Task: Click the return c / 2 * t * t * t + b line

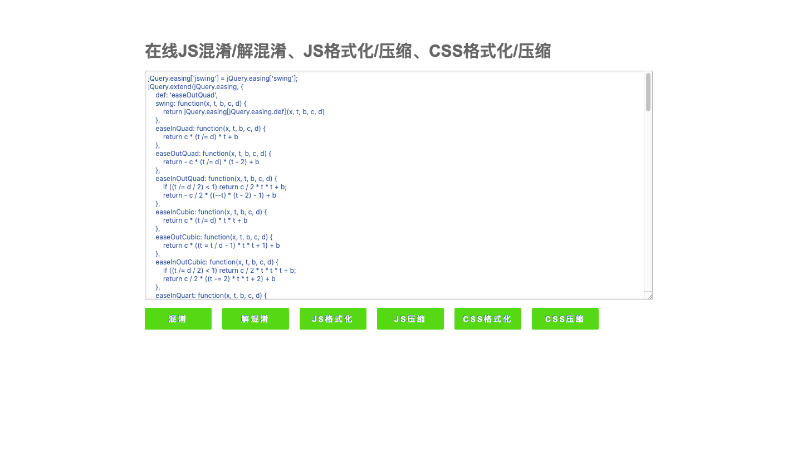Action: [x=229, y=271]
